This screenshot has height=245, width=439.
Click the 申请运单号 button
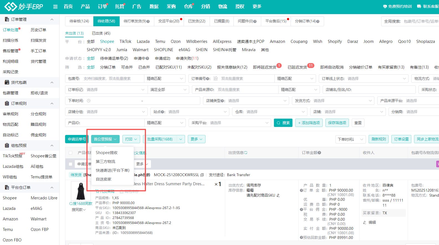[77, 139]
